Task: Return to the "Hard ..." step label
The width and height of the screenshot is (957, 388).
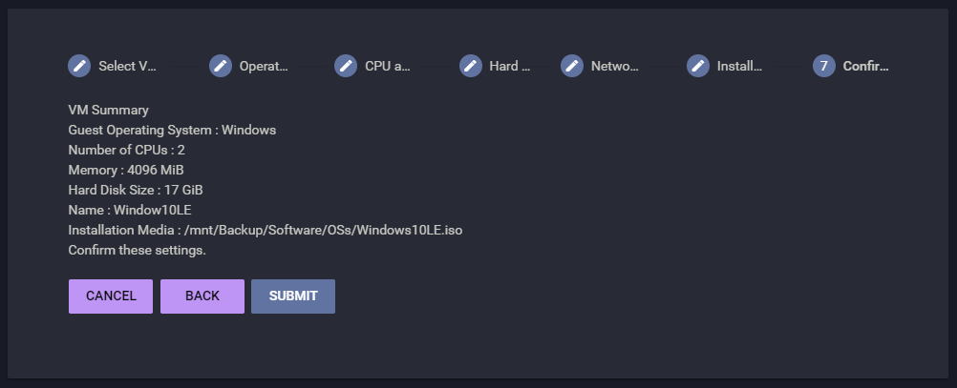Action: (x=509, y=66)
